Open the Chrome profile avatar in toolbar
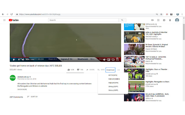185x115 pixels. [x=177, y=14]
